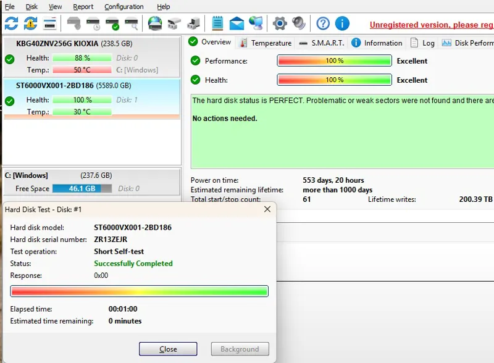Click the blue notepad report icon
The width and height of the screenshot is (494, 363).
tap(217, 23)
